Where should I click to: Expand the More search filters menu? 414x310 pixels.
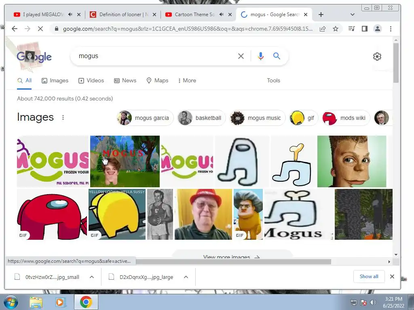(187, 80)
